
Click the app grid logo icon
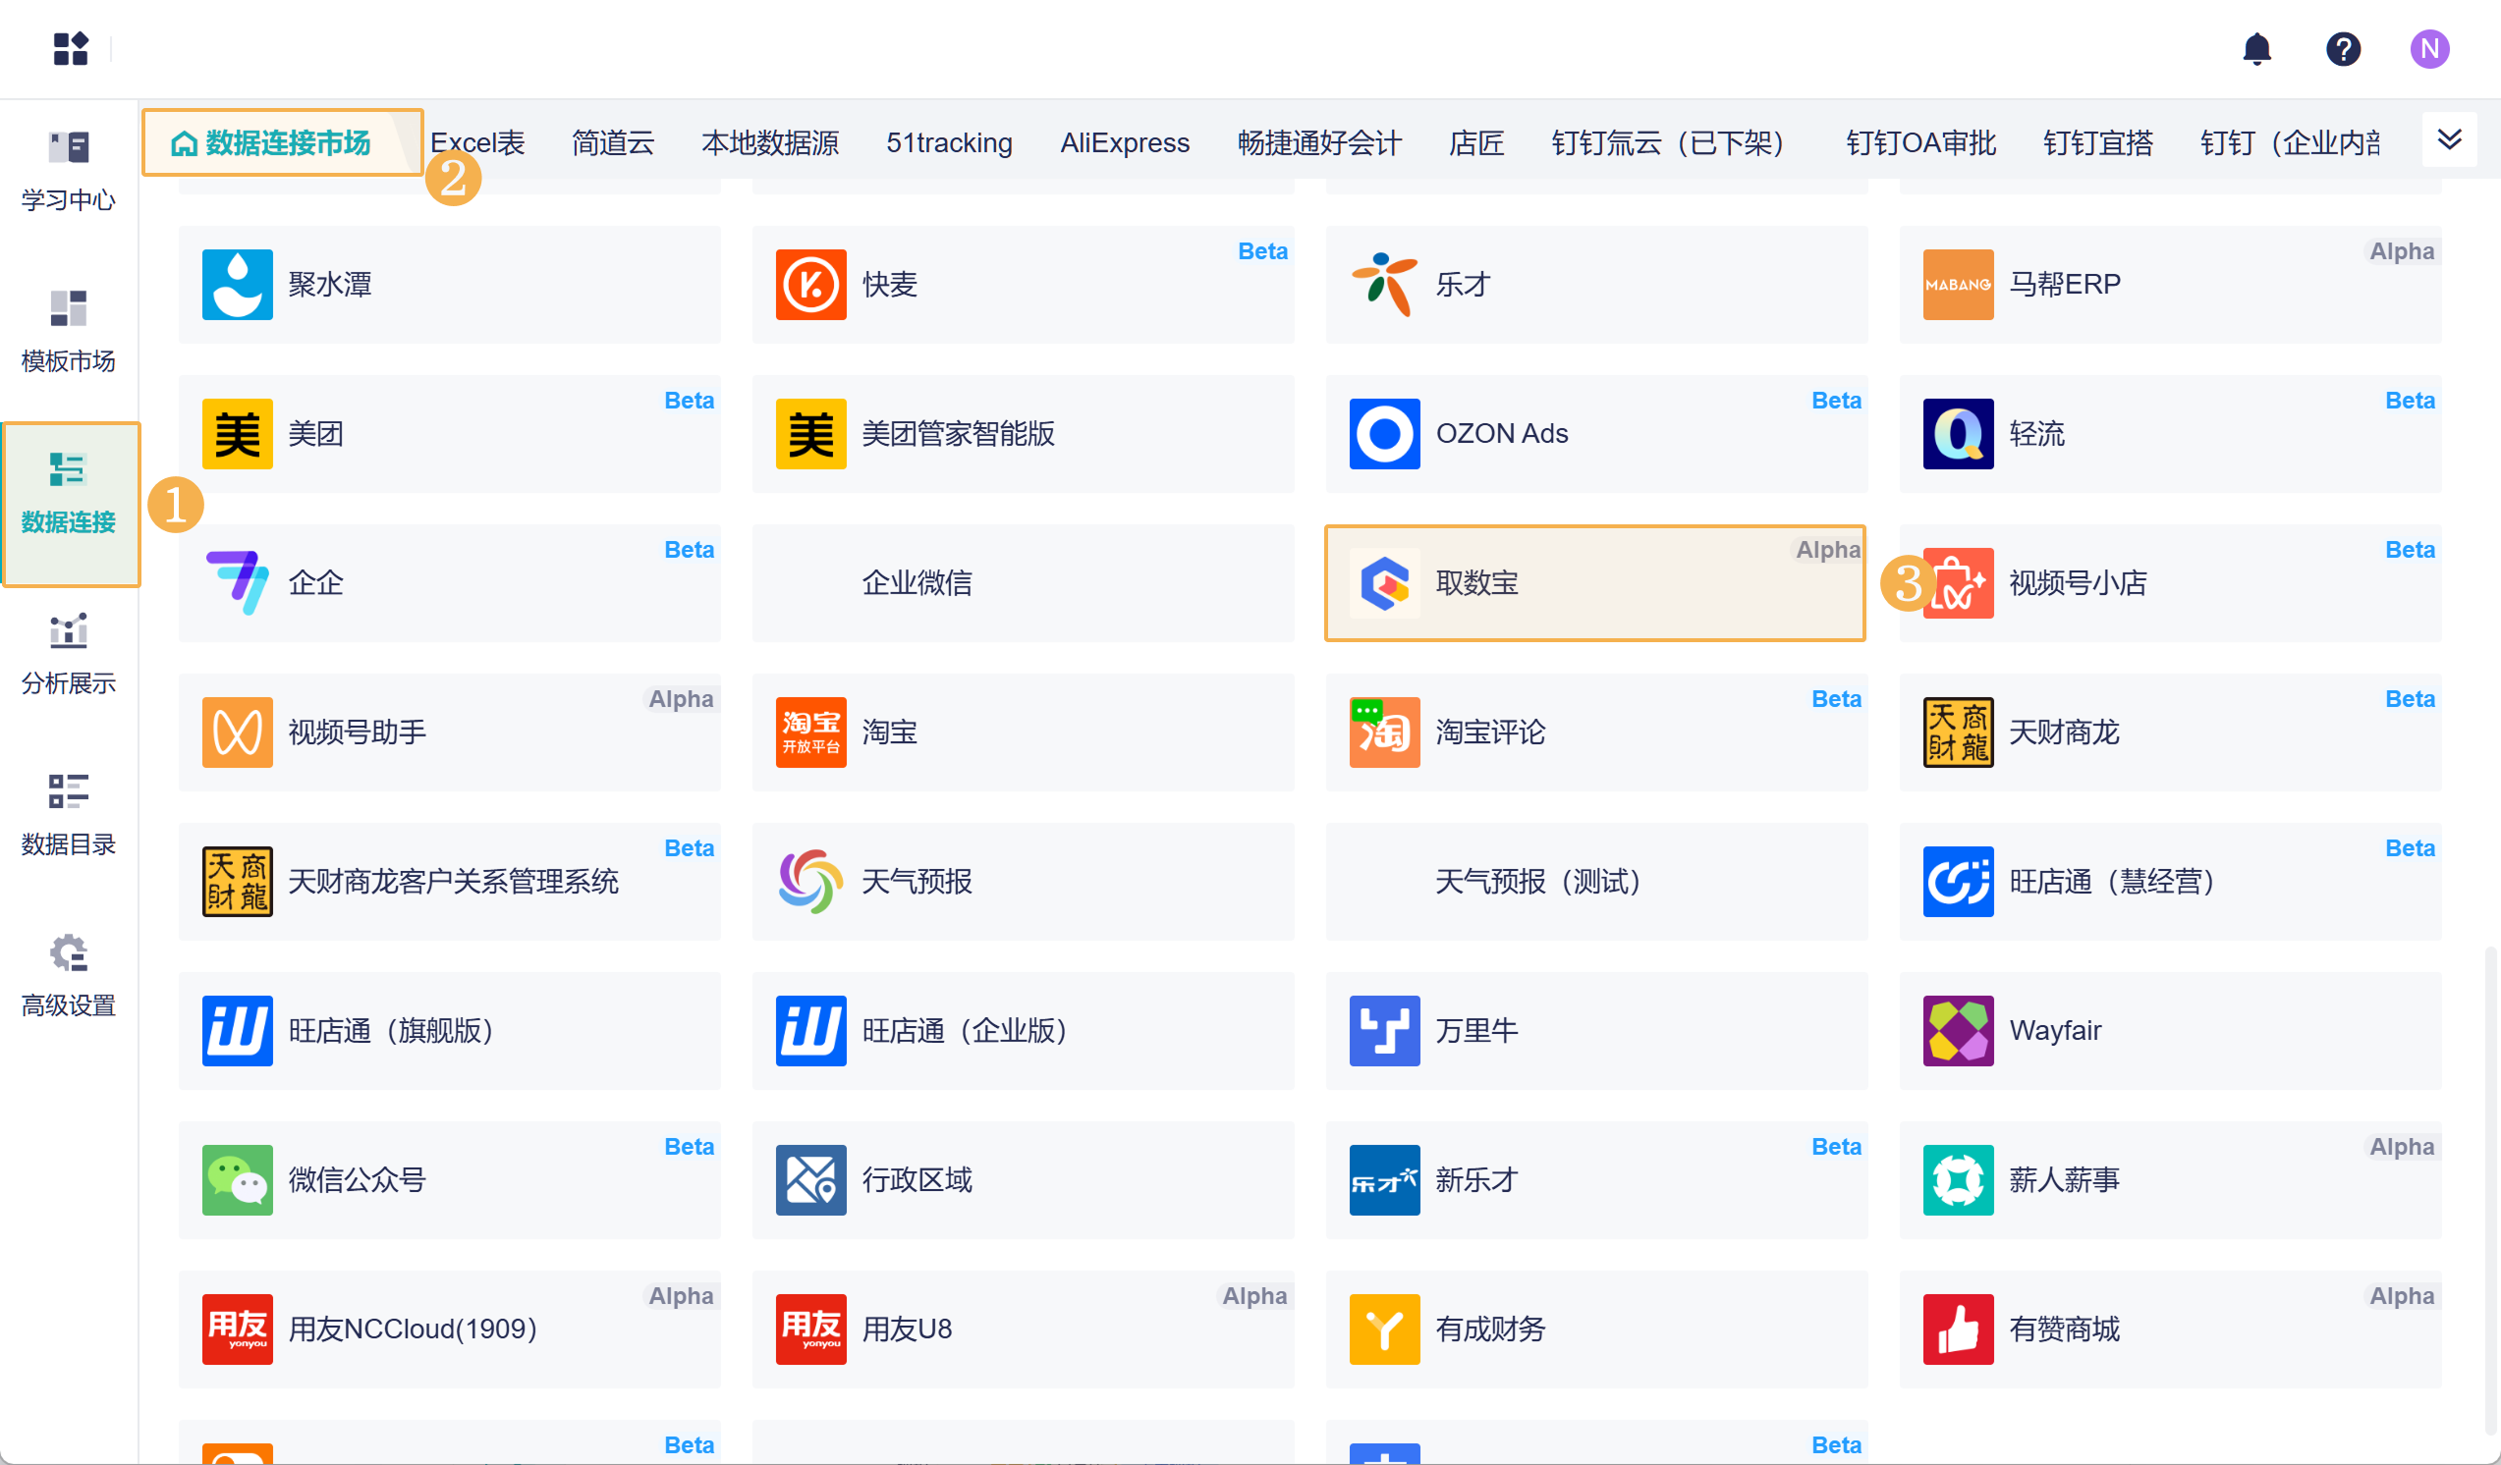71,48
